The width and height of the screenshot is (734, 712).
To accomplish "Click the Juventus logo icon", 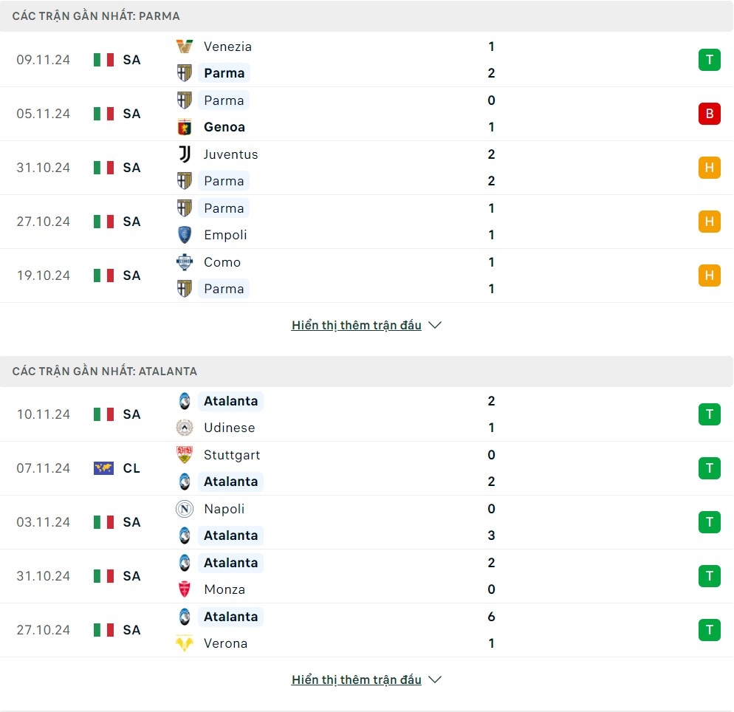I will [185, 154].
